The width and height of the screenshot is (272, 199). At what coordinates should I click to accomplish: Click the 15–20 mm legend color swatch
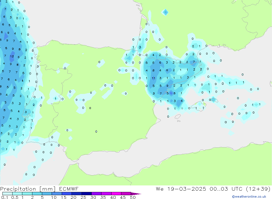click(x=67, y=194)
